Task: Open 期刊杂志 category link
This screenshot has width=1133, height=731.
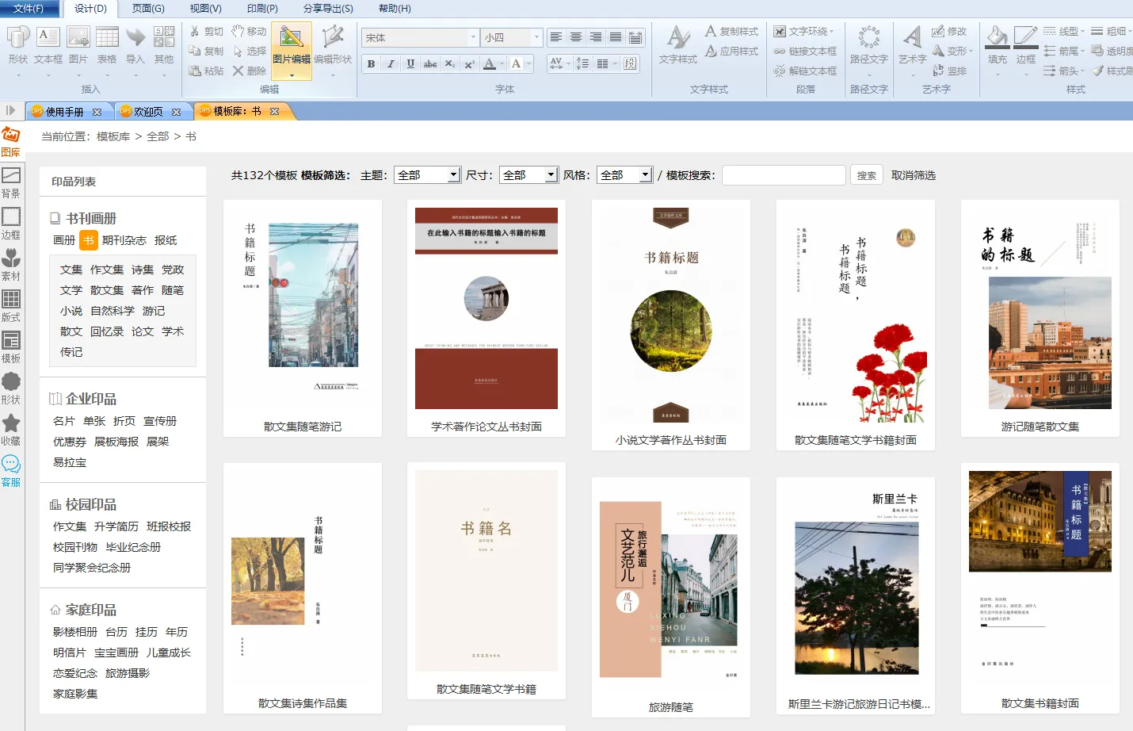Action: [x=124, y=240]
